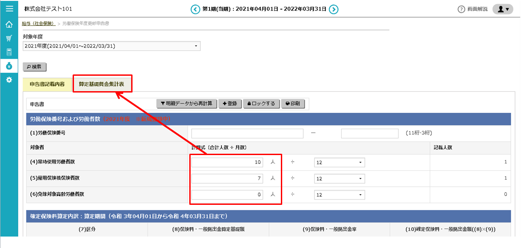The image size is (523, 248).
Task: Go to next fiscal period arrow
Action: point(334,9)
